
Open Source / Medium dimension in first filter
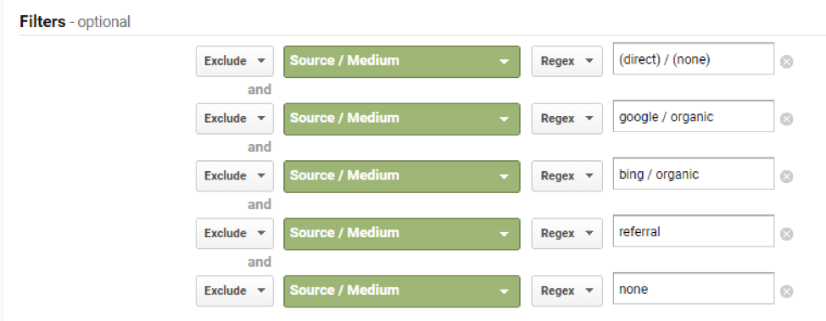click(401, 62)
